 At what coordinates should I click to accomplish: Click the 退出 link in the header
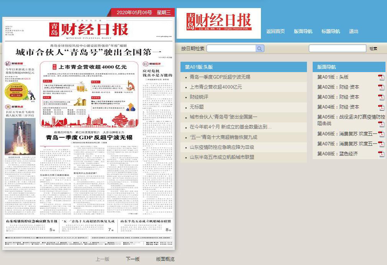tap(354, 31)
